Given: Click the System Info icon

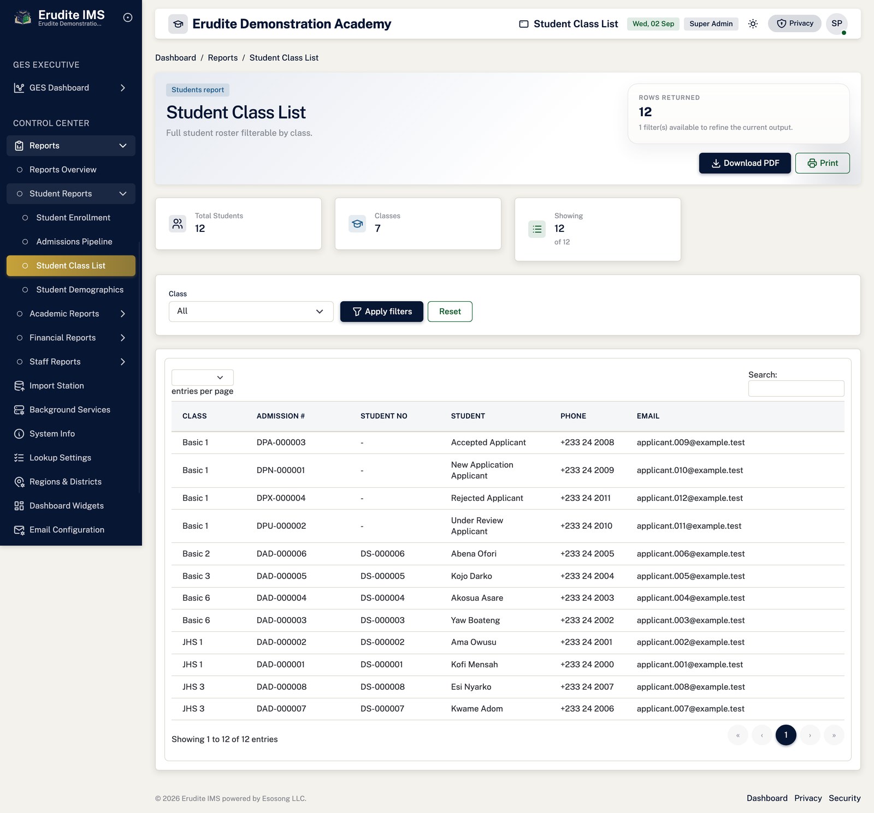Looking at the screenshot, I should point(19,434).
